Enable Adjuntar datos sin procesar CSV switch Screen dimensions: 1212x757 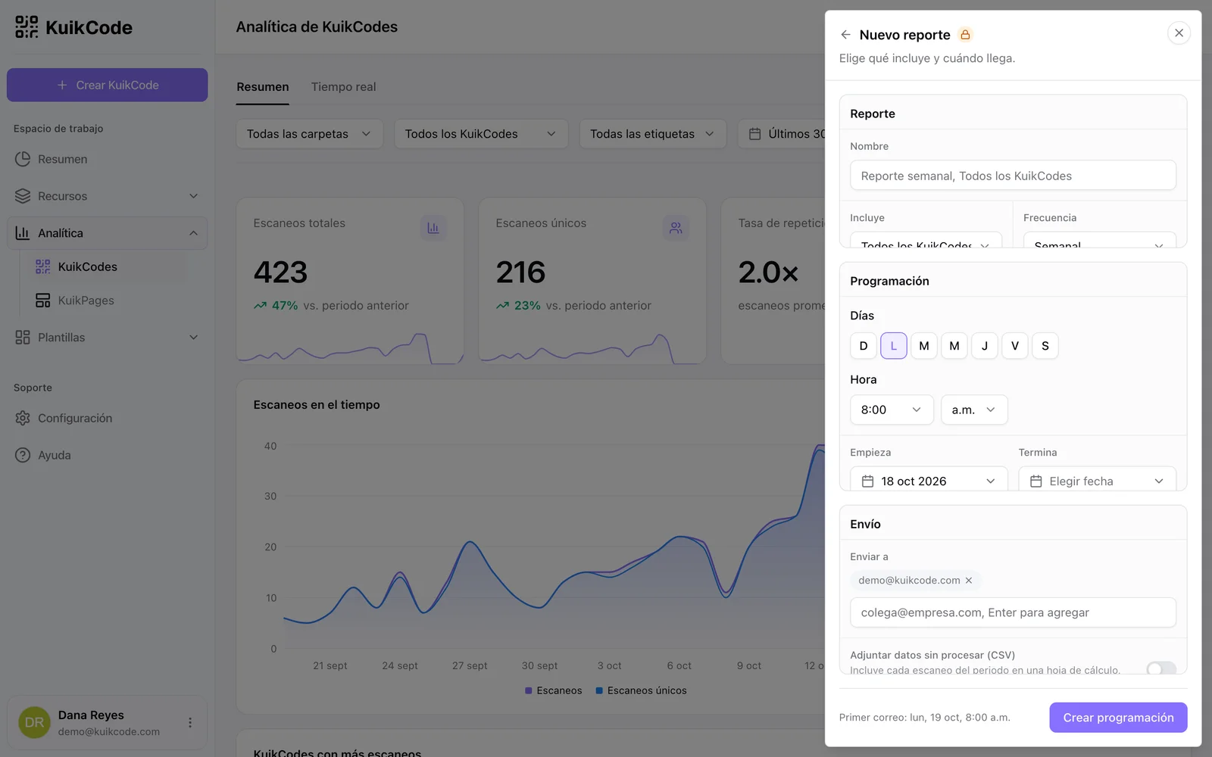click(1161, 668)
